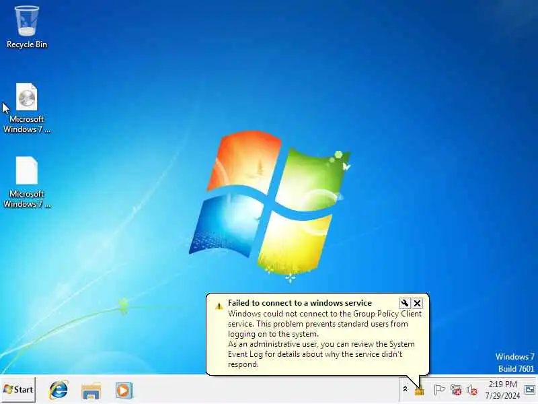Show hidden tray icons arrow
This screenshot has width=538, height=404.
pos(406,389)
